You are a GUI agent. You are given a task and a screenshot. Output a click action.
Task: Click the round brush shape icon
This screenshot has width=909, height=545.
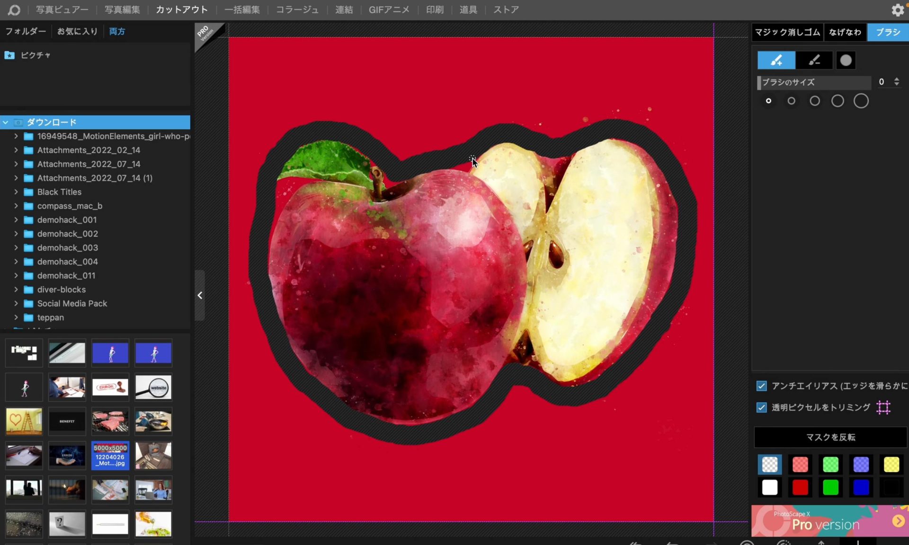tap(846, 61)
